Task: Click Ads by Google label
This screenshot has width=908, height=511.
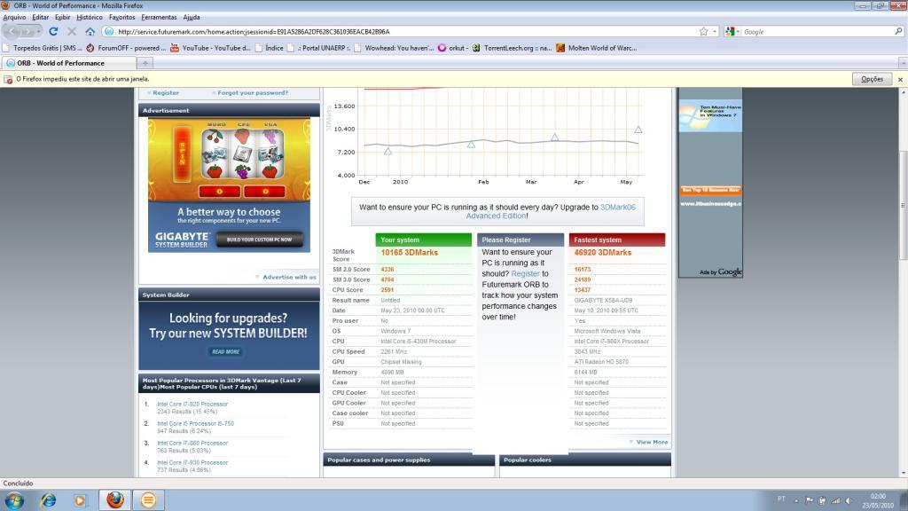Action: (720, 271)
